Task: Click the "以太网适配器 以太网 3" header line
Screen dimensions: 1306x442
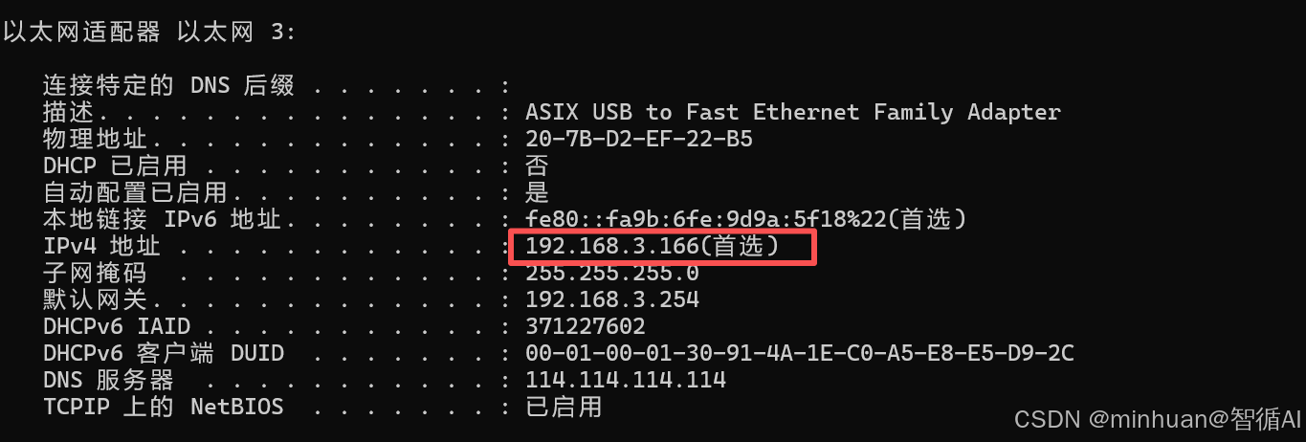Action: 149,32
